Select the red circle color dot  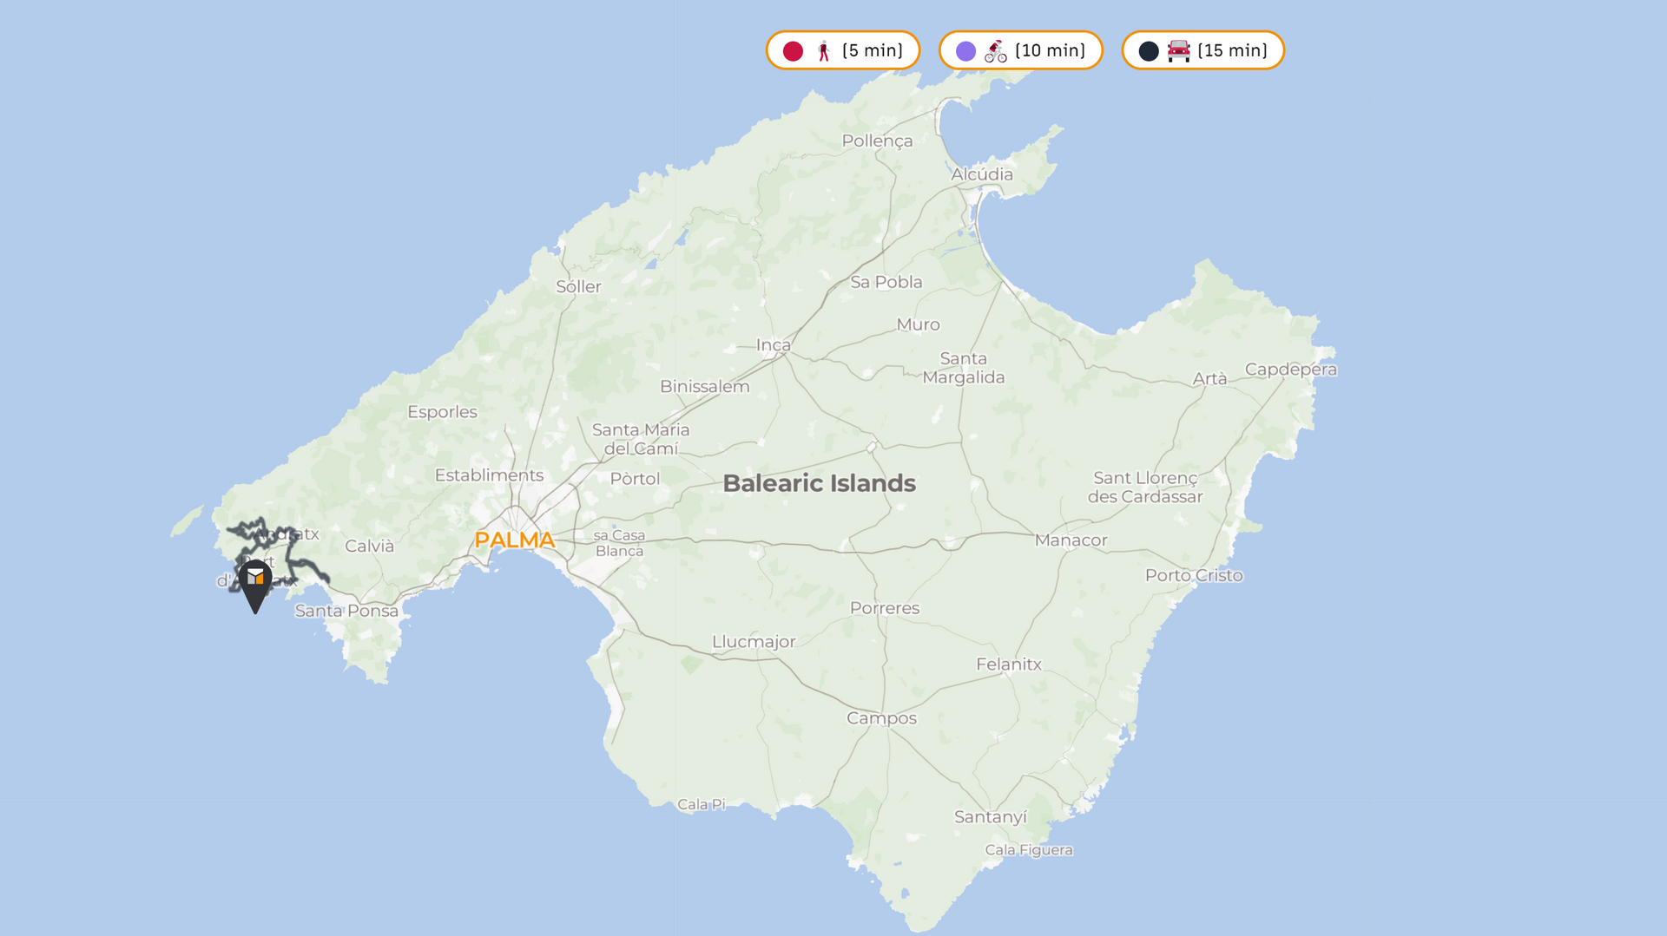(x=793, y=51)
